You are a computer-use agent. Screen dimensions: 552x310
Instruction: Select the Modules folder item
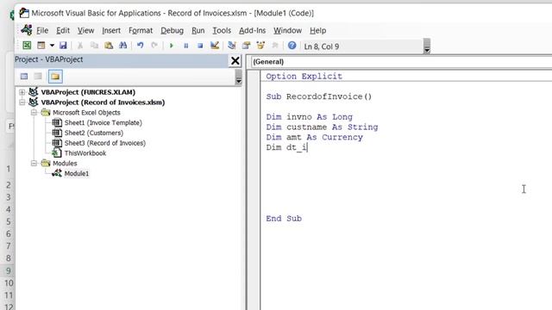point(65,163)
